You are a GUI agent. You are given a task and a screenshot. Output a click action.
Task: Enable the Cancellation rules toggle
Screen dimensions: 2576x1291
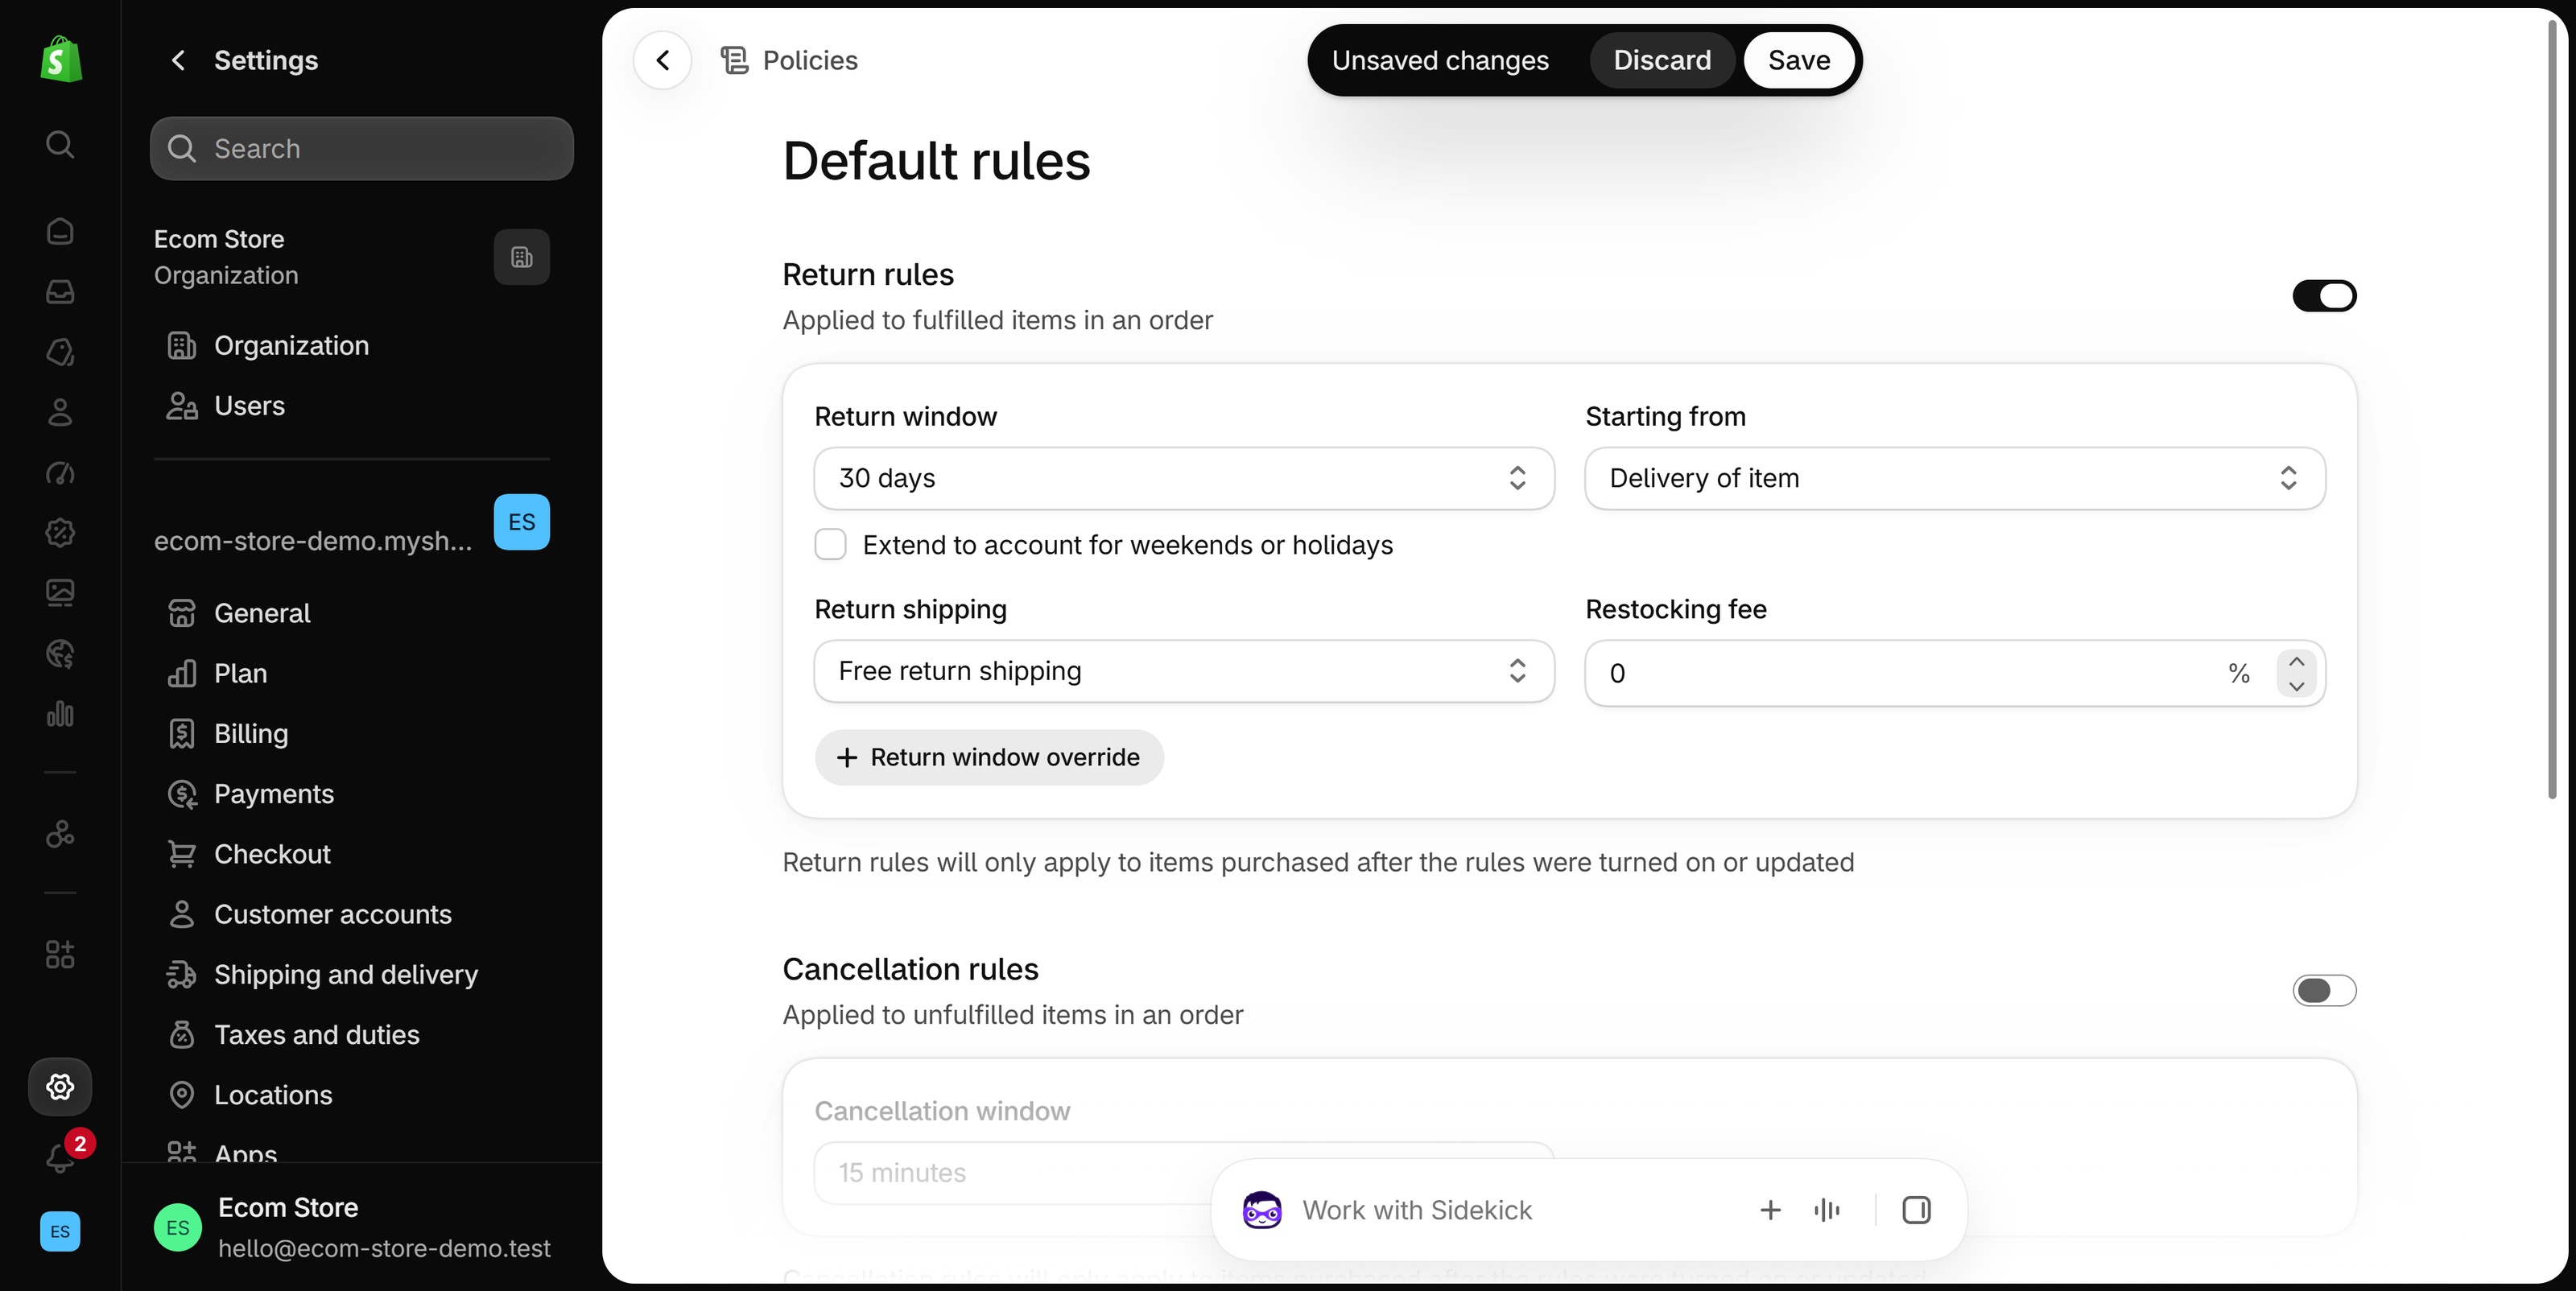point(2324,990)
